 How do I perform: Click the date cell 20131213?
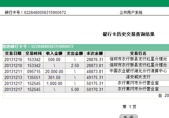pos(13,77)
